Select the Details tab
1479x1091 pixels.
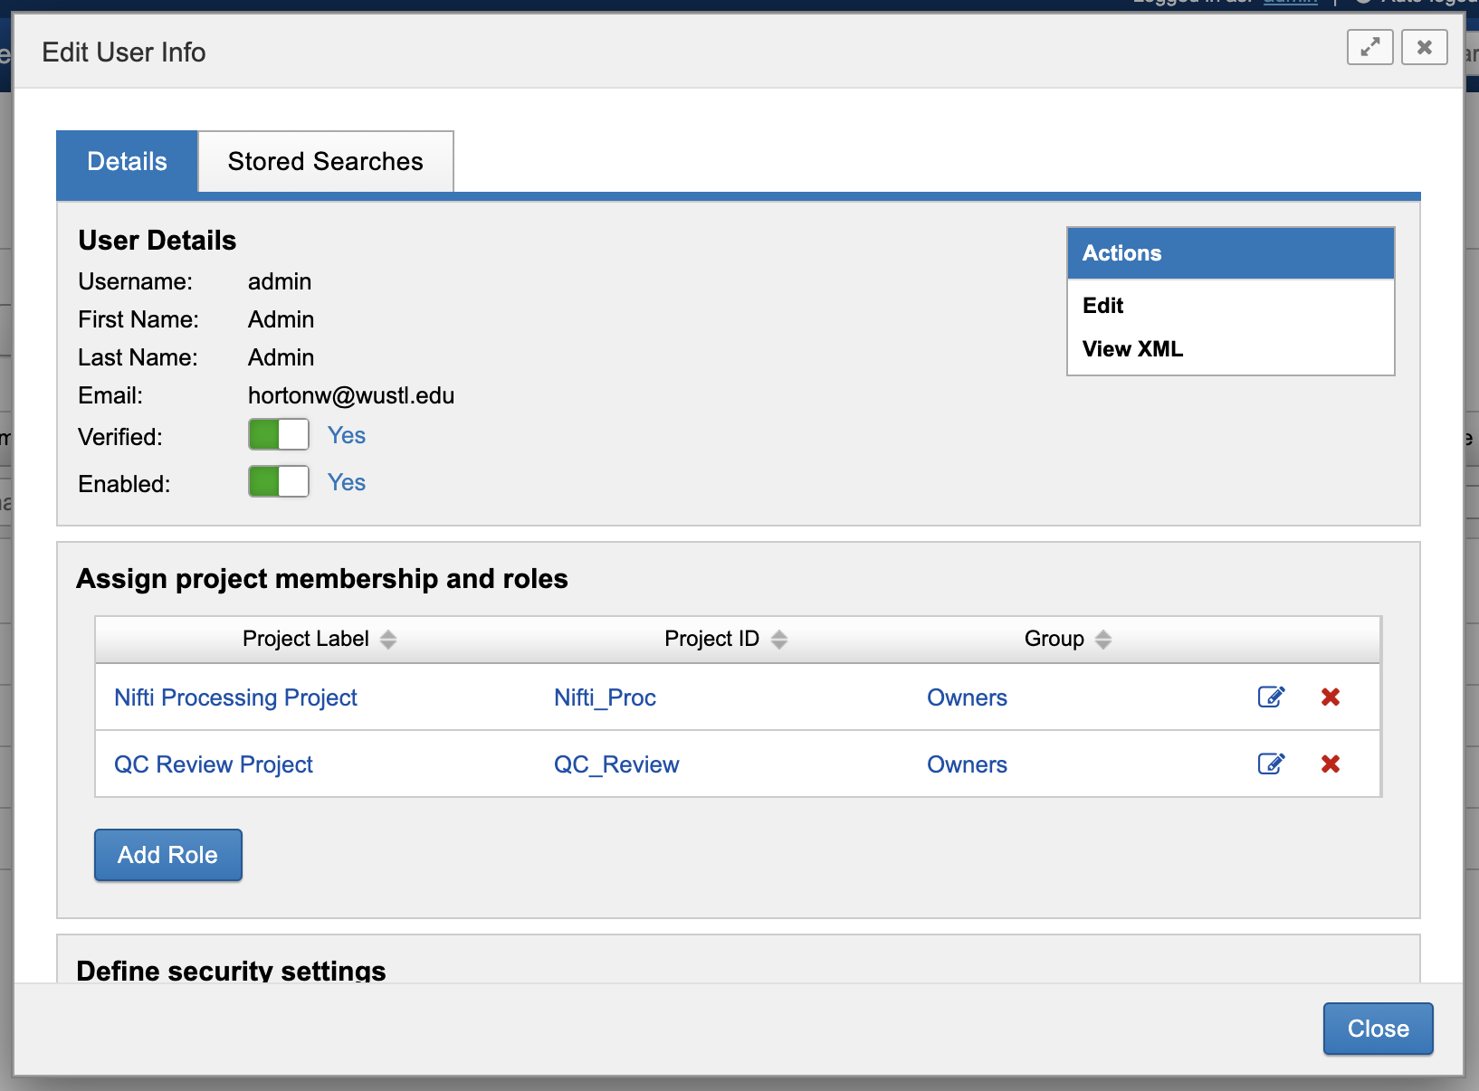[127, 162]
